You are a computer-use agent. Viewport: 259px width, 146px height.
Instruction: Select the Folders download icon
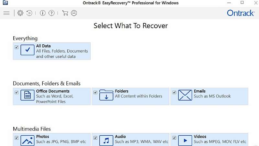point(106,95)
